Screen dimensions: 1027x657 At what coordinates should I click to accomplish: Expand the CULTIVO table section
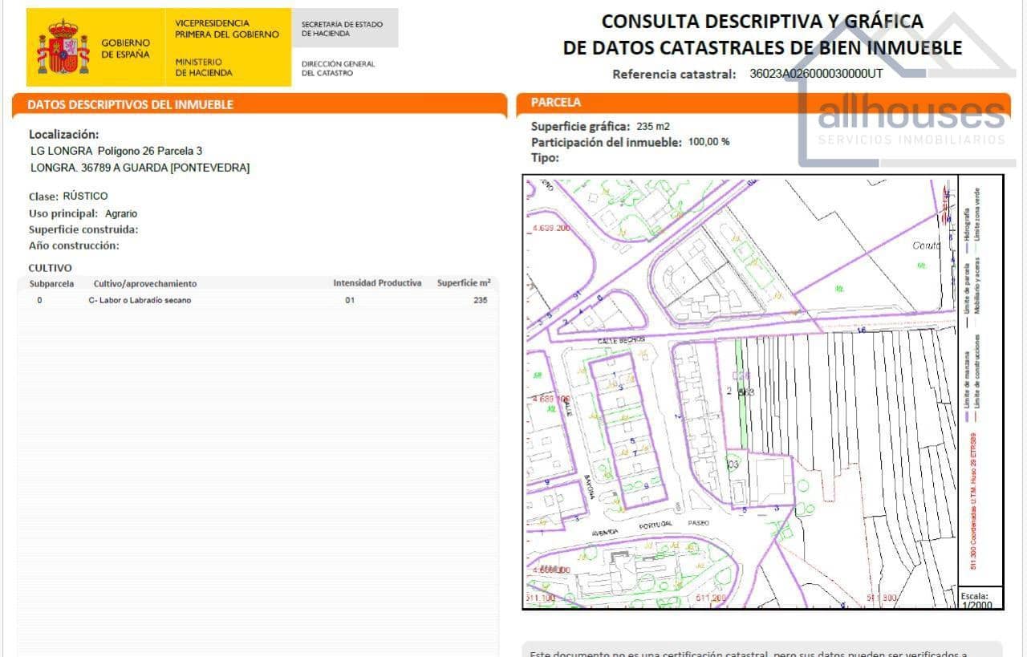pyautogui.click(x=42, y=270)
